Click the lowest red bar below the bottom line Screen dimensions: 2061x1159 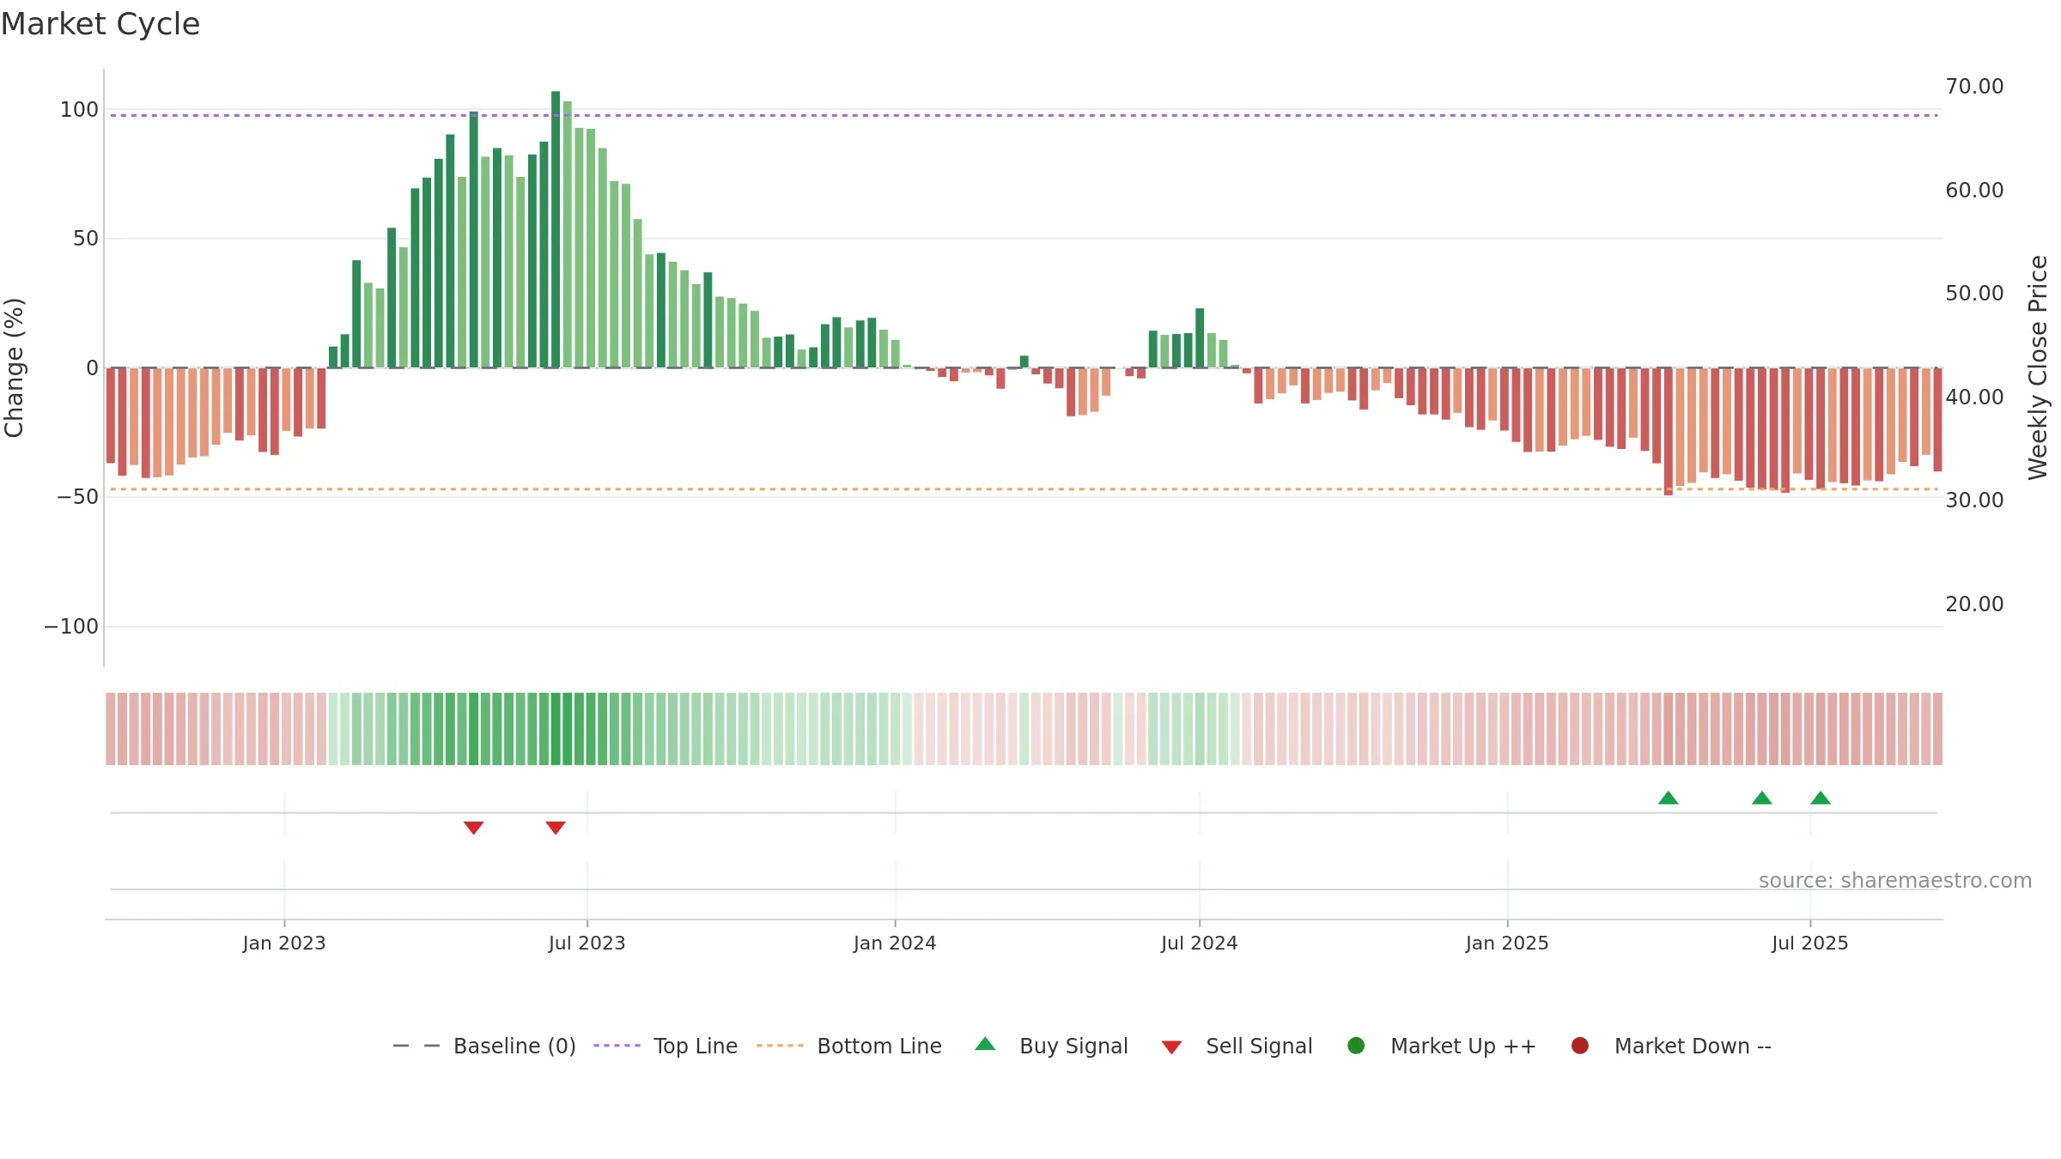[1669, 432]
